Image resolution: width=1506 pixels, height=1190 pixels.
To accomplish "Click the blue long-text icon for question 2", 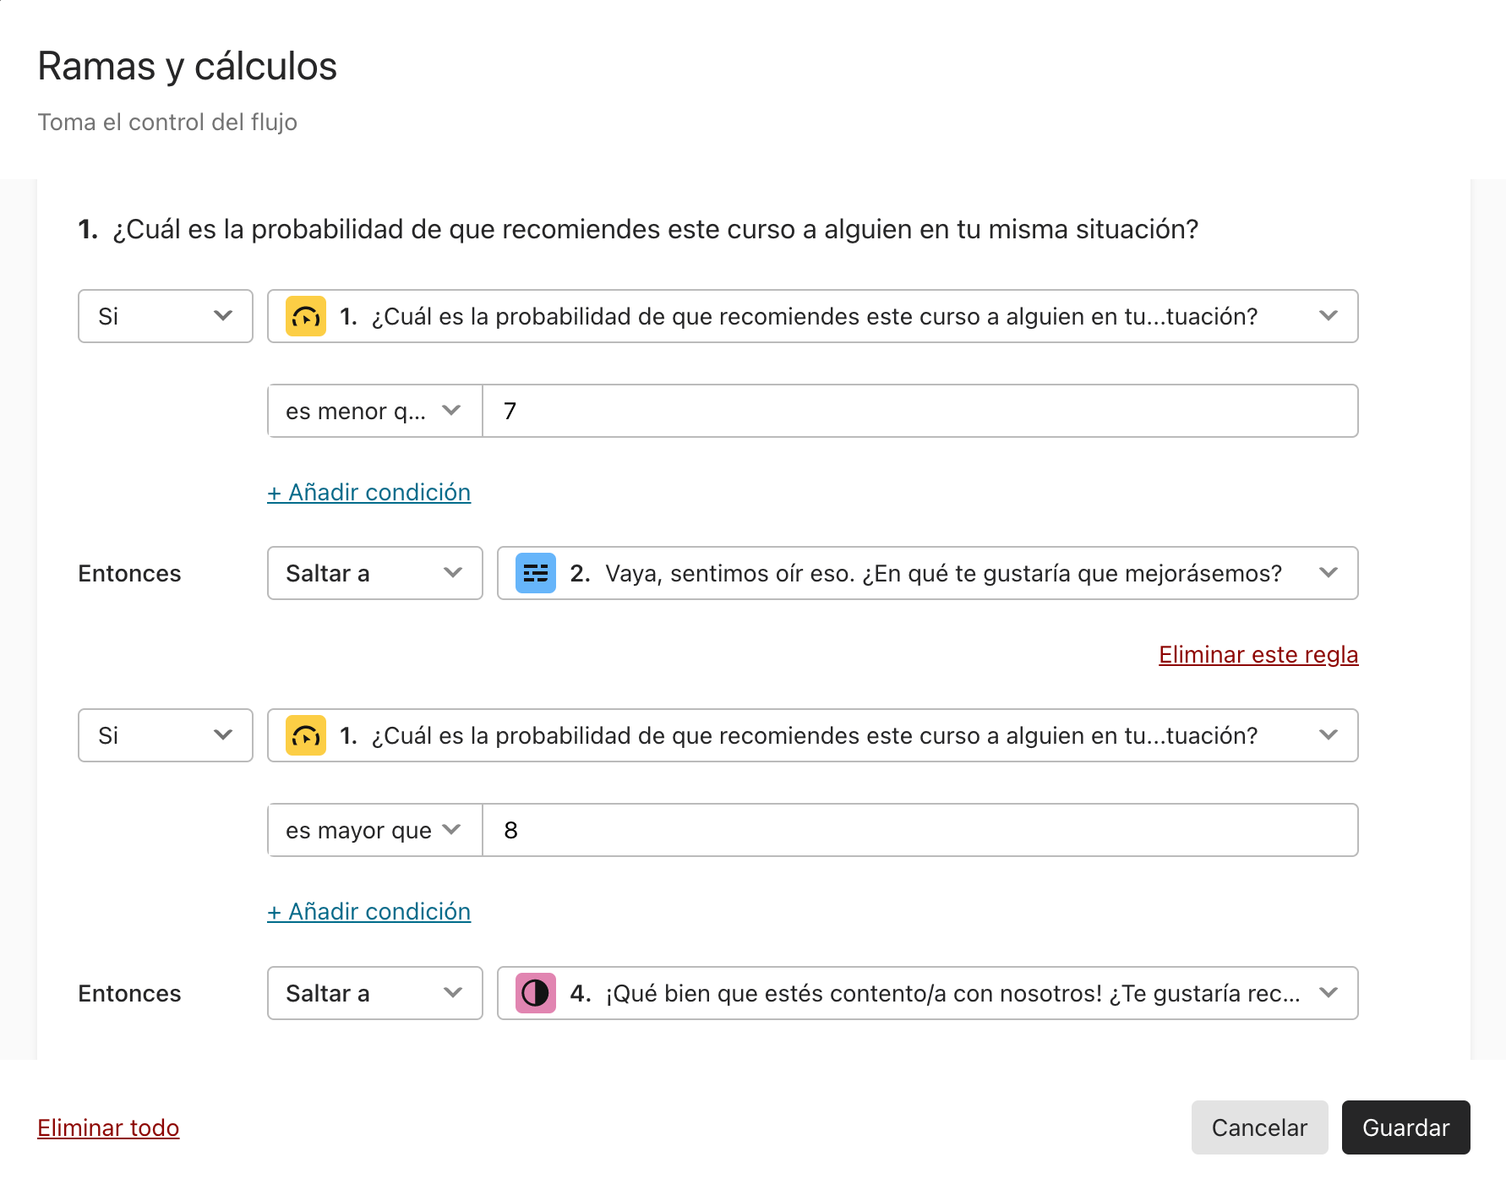I will click(x=536, y=573).
